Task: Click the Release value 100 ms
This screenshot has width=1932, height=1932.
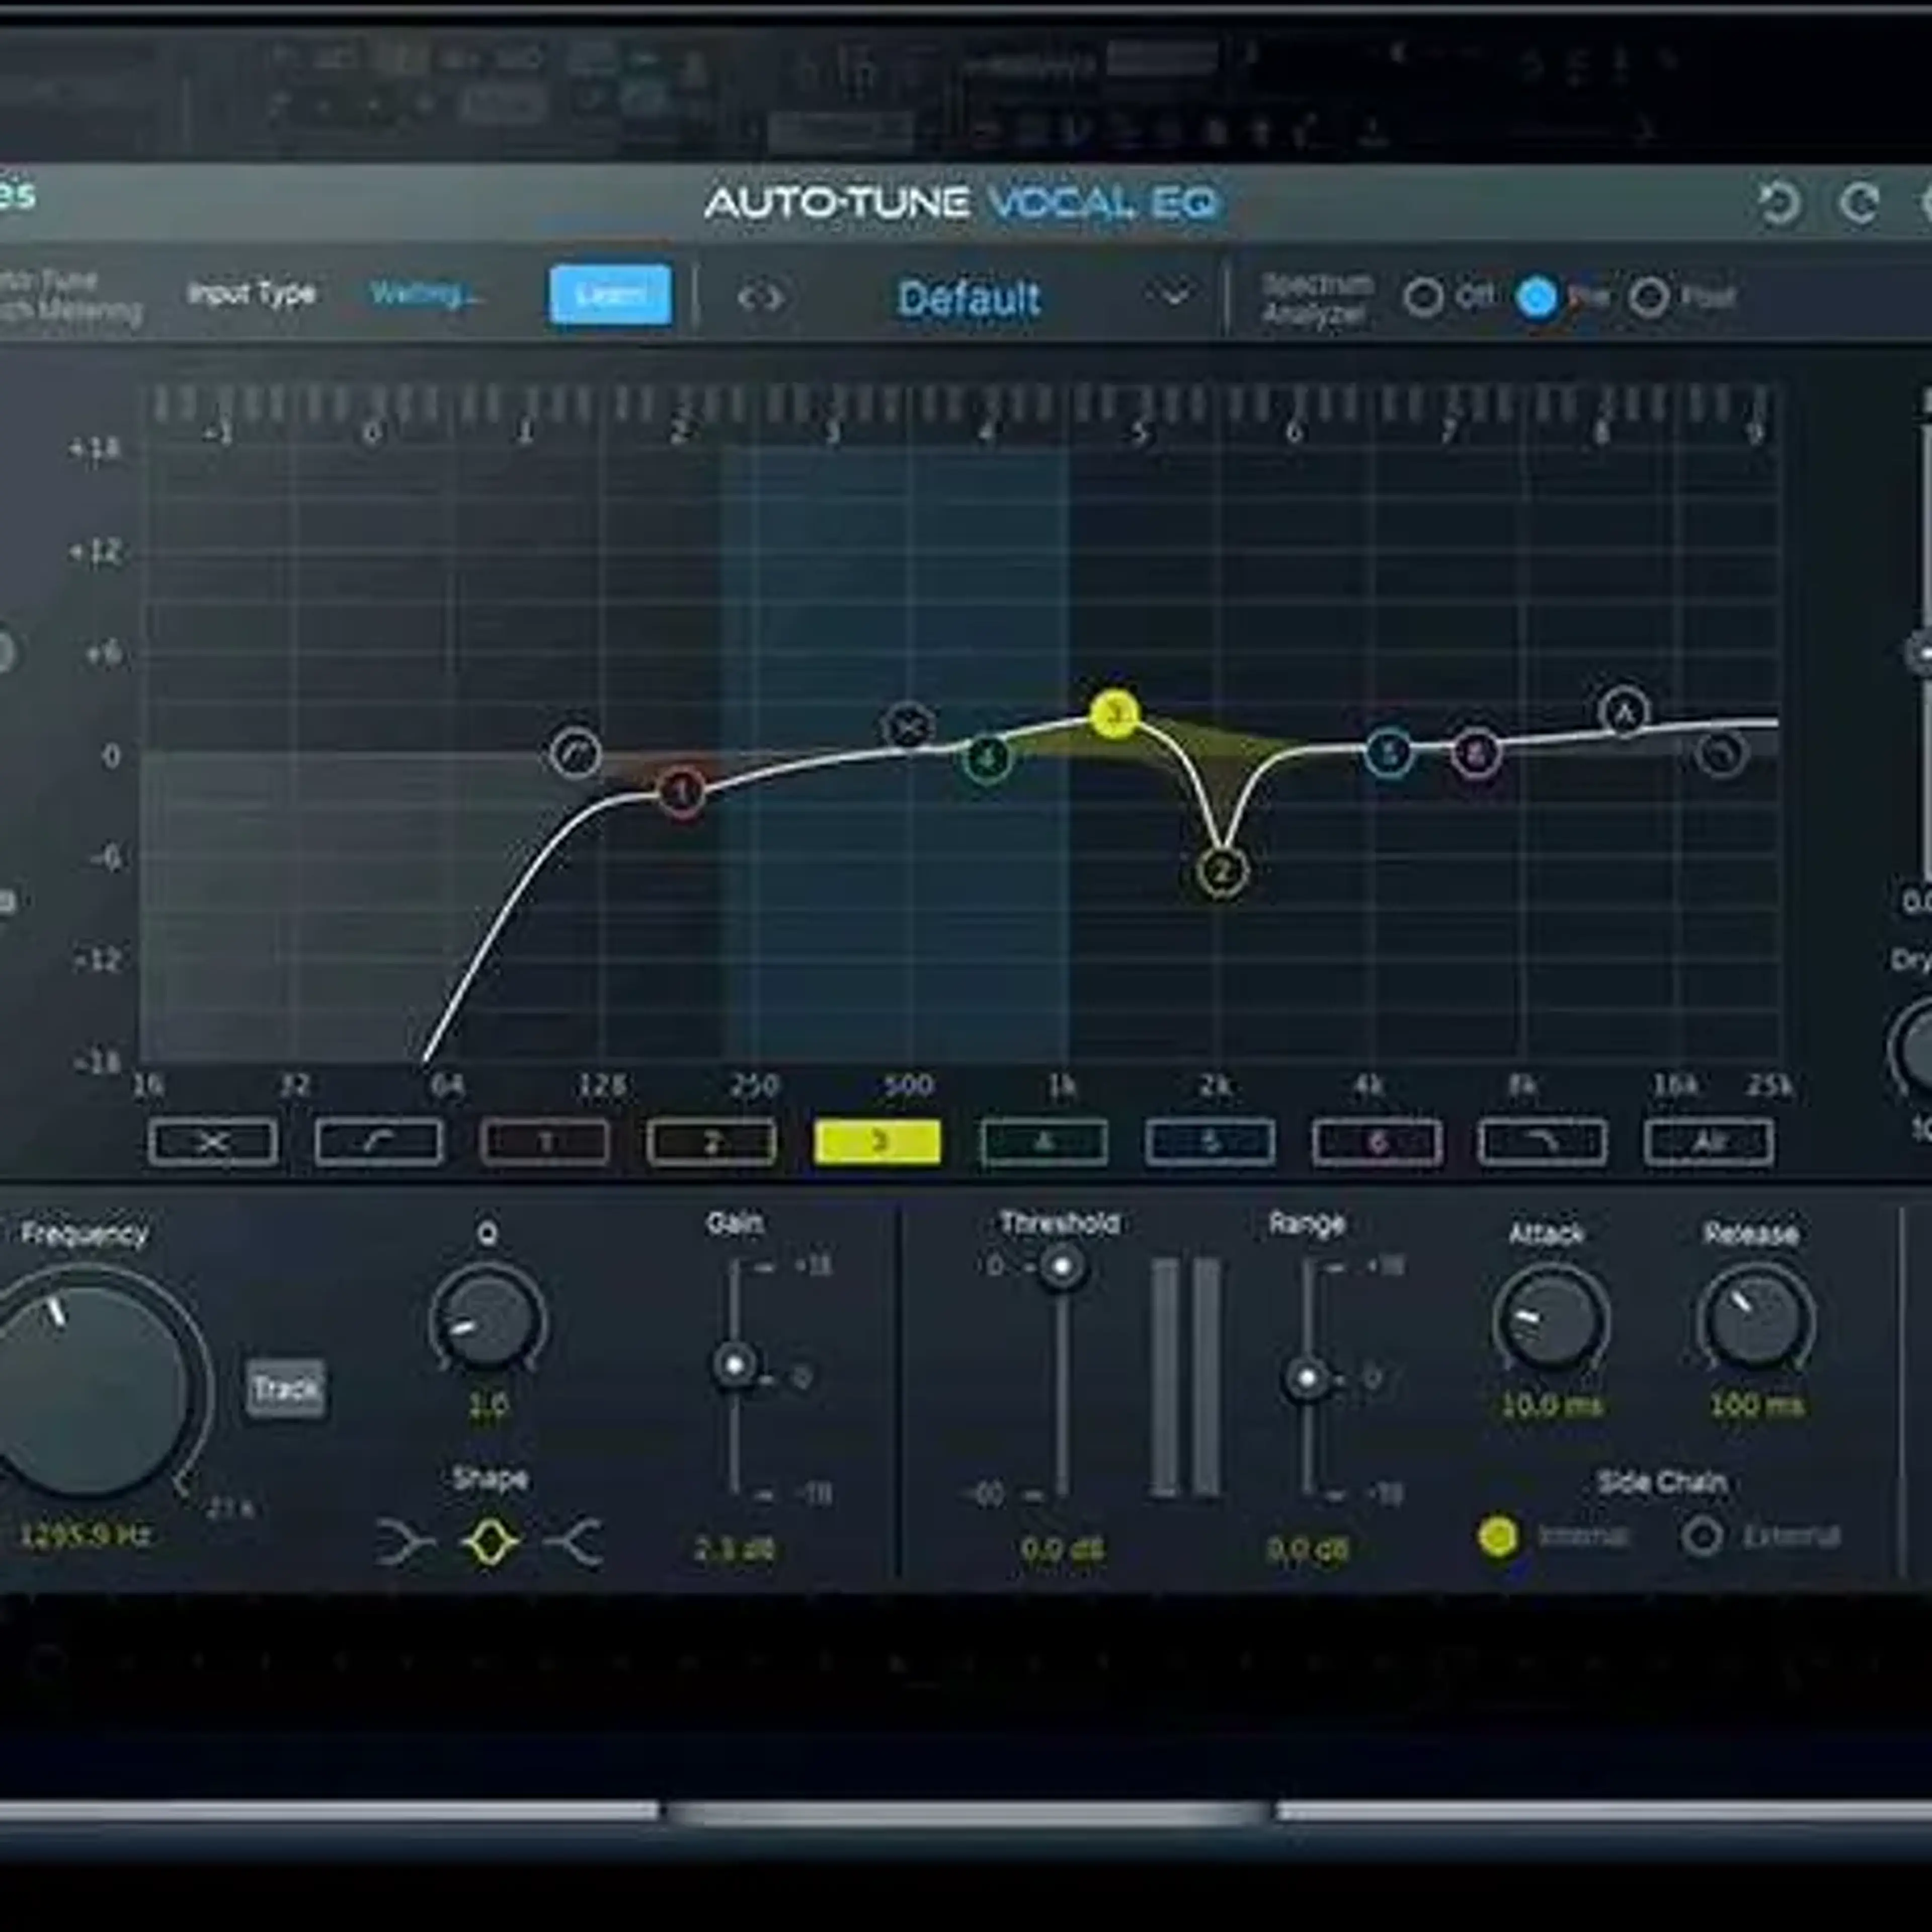Action: [1756, 1405]
